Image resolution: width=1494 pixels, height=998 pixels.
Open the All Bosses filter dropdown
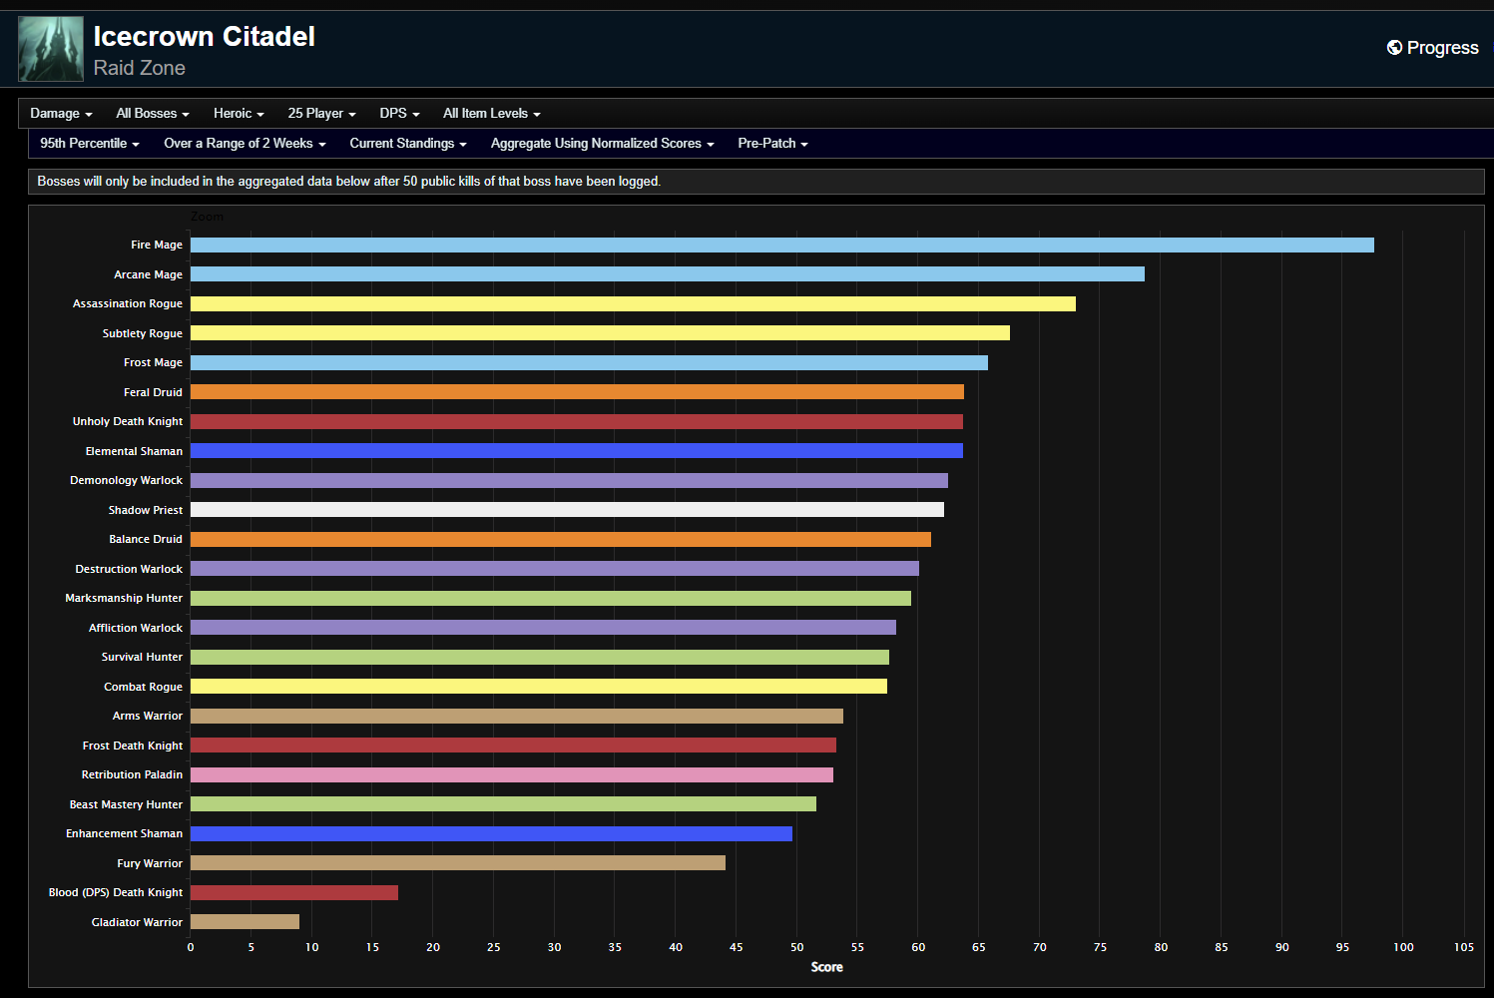click(x=151, y=113)
